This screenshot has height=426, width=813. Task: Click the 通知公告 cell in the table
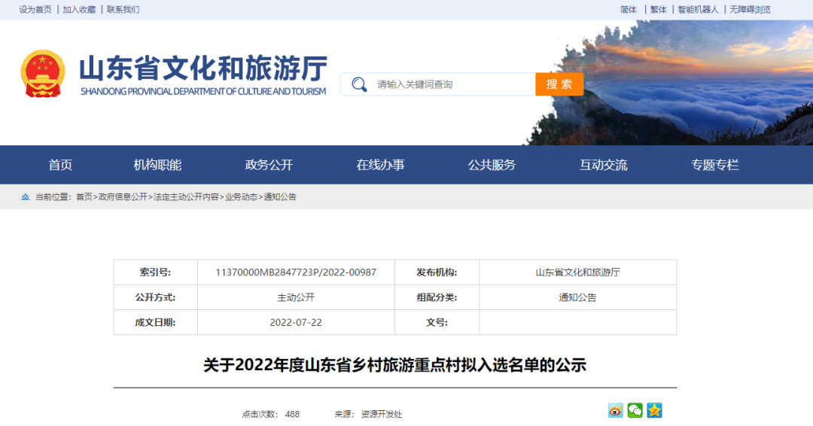(x=577, y=297)
